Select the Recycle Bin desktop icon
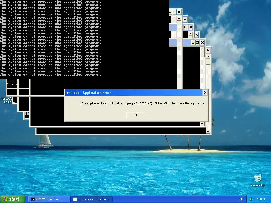Screen dimensions: 271x203 pyautogui.click(x=258, y=181)
